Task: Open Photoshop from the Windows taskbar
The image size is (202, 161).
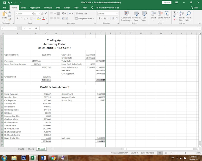Action: pos(24,158)
